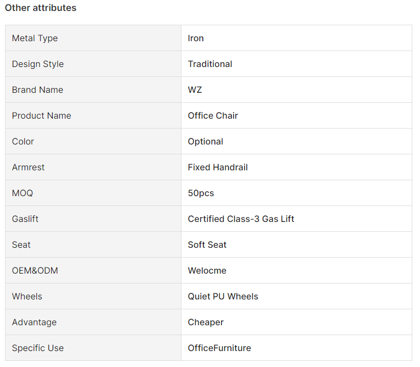Image resolution: width=420 pixels, height=367 pixels.
Task: Click the Other attributes heading
Action: click(41, 8)
